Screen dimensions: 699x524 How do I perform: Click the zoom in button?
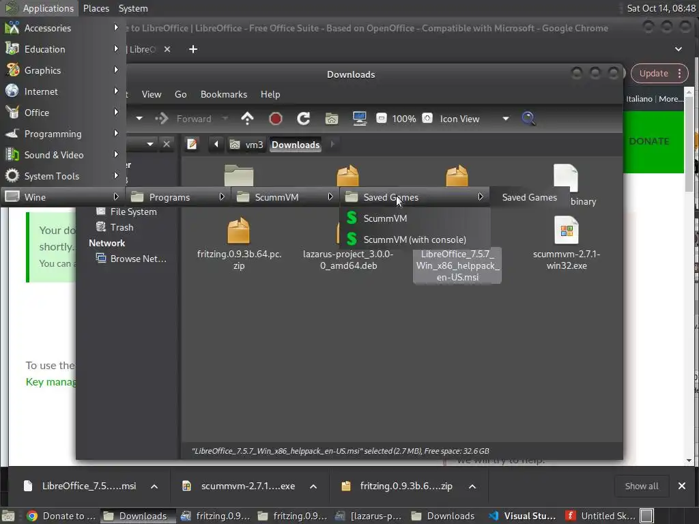pyautogui.click(x=427, y=119)
